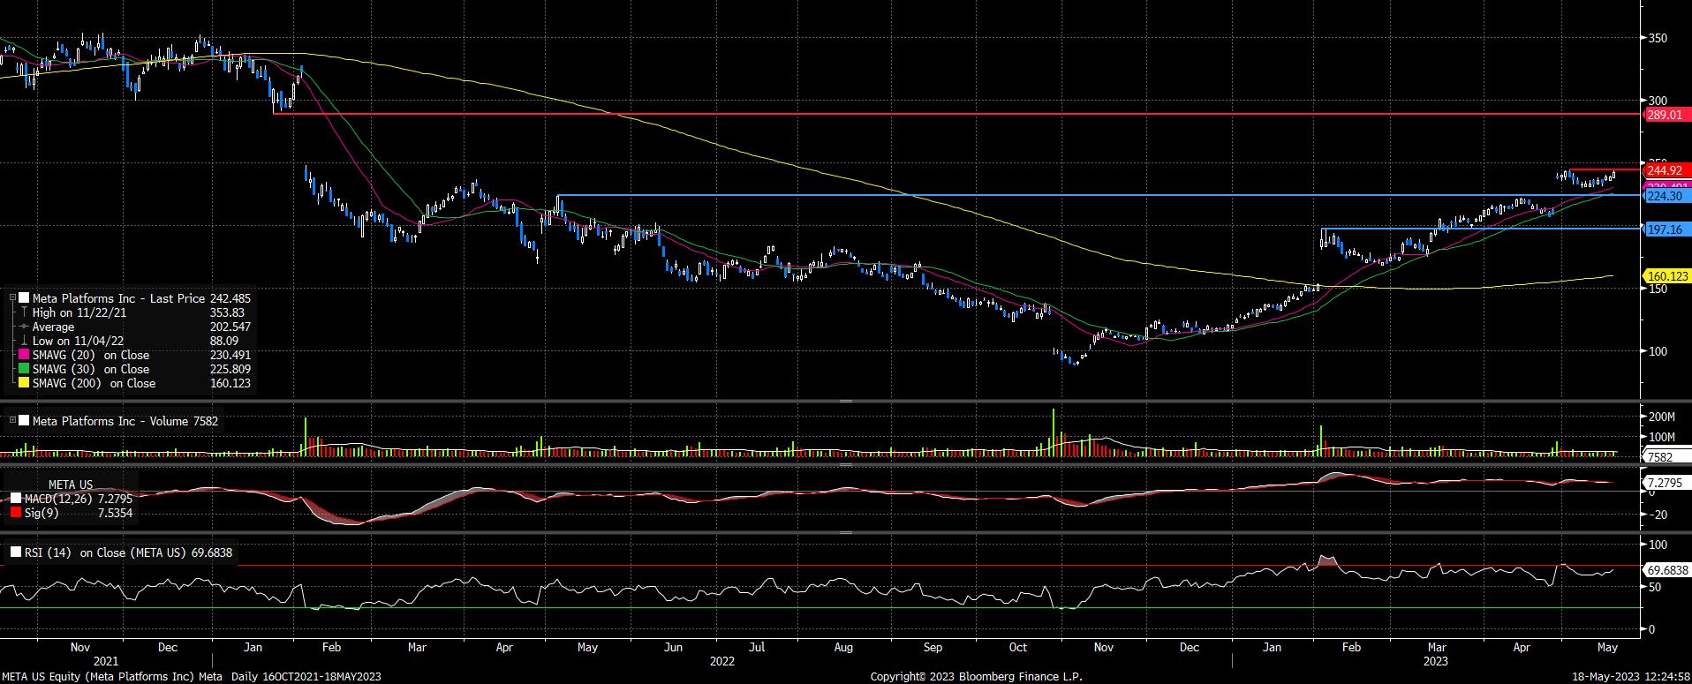Click the green SMAVG (30) swatch
The height and width of the screenshot is (684, 1692).
24,369
